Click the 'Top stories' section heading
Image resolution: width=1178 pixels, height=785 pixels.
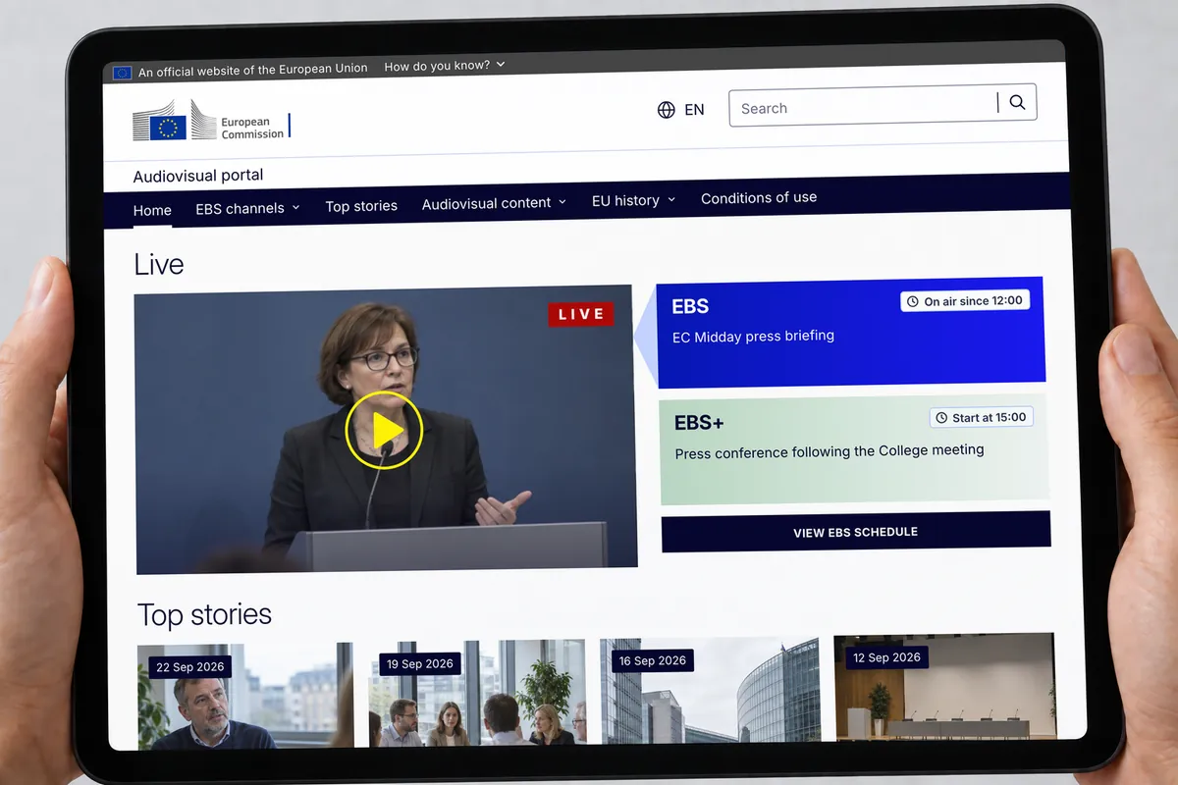click(204, 614)
